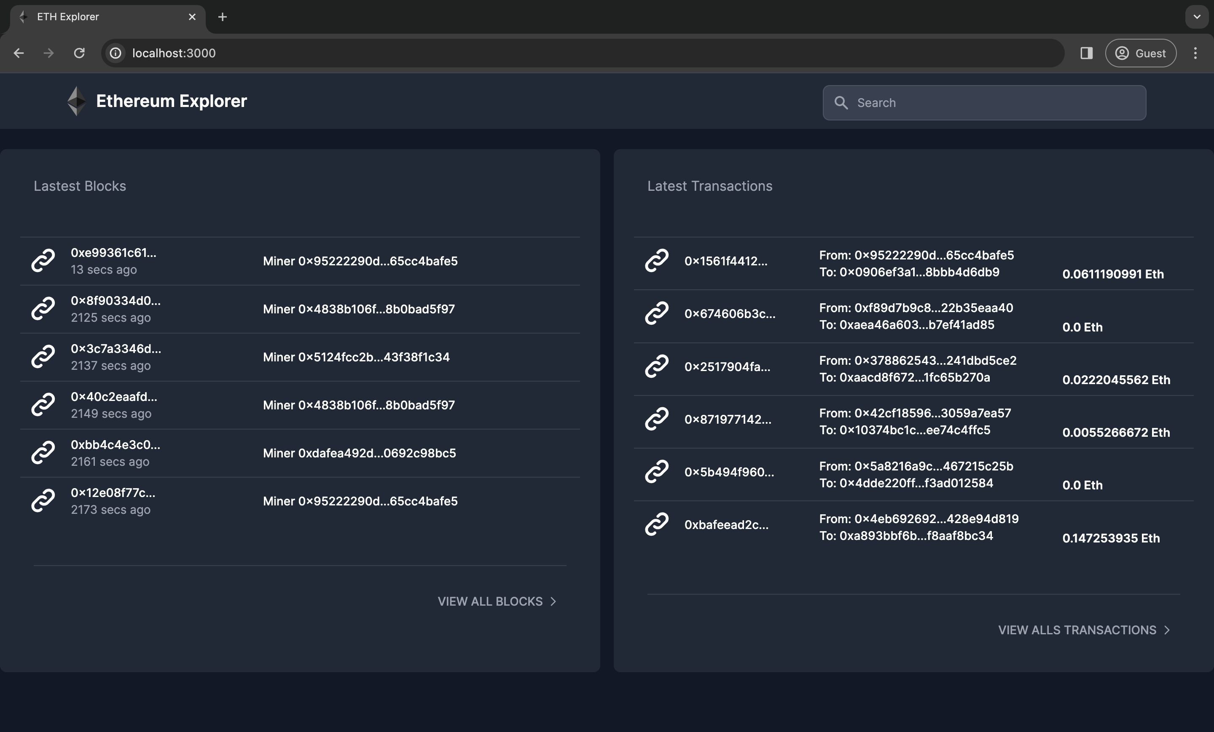
Task: Click the browser forward arrow
Action: pyautogui.click(x=49, y=53)
